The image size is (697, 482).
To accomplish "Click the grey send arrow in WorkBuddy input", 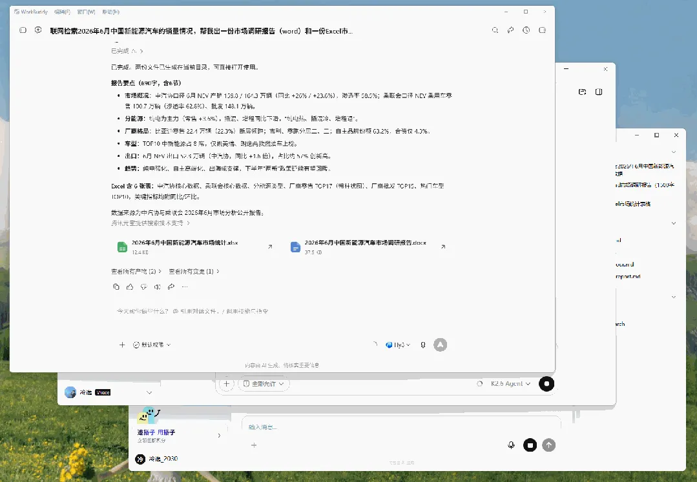I will (440, 345).
